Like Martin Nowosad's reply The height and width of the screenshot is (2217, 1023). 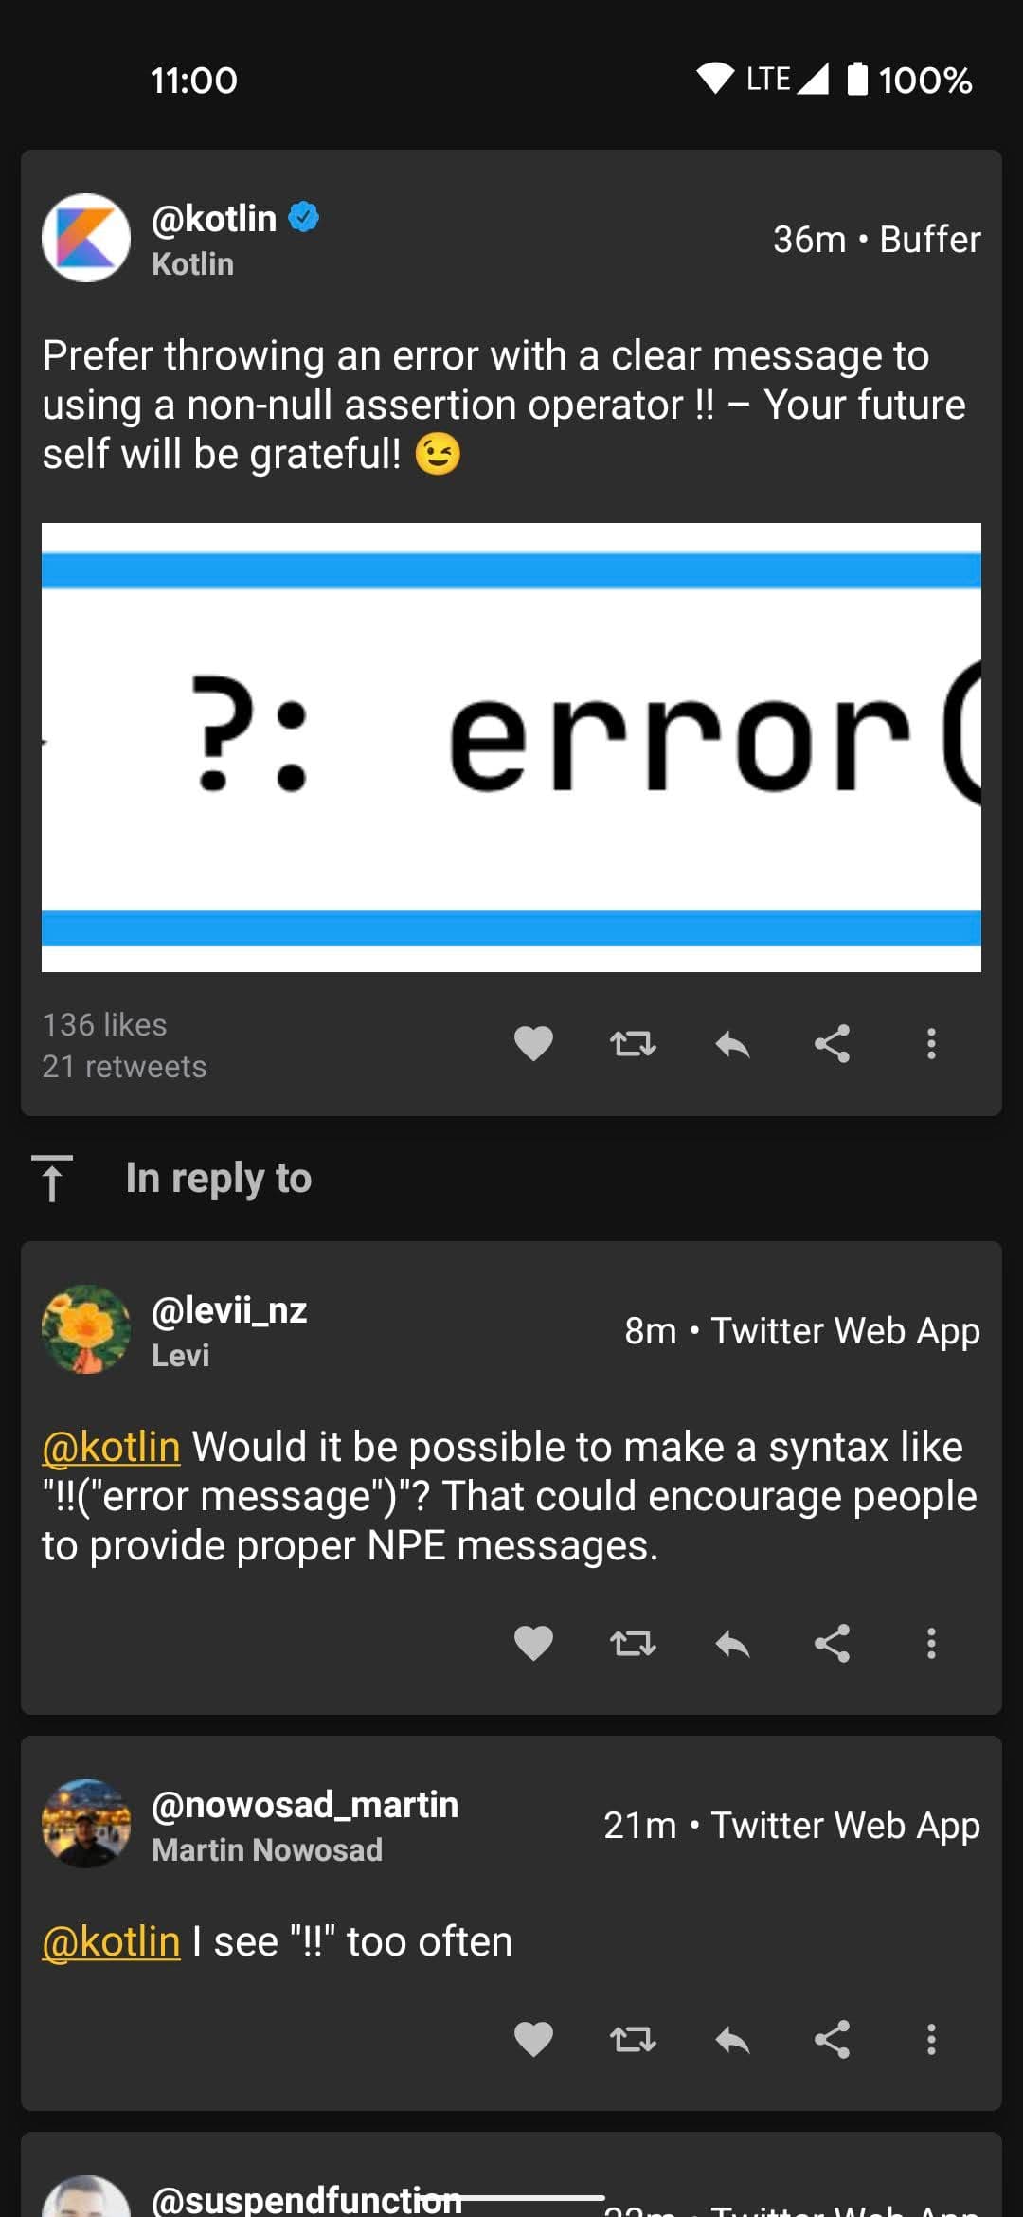(x=534, y=2039)
